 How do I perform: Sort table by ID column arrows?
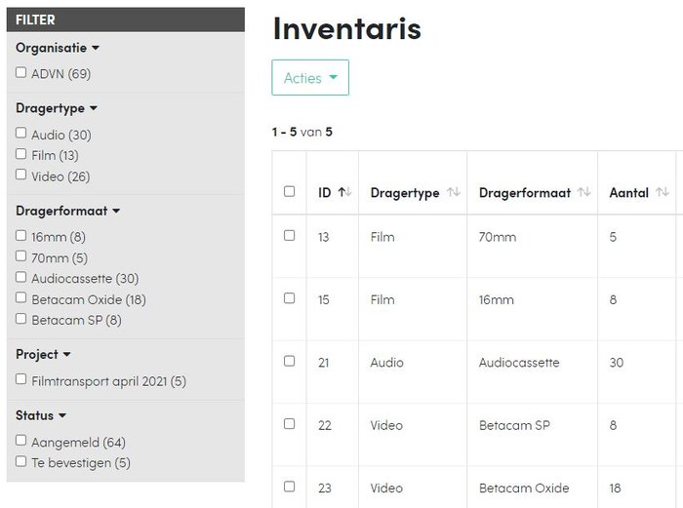click(345, 192)
